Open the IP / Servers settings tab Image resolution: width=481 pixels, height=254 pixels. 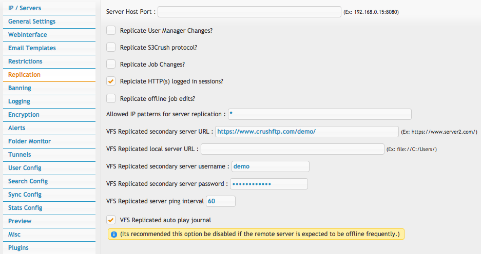pyautogui.click(x=49, y=8)
